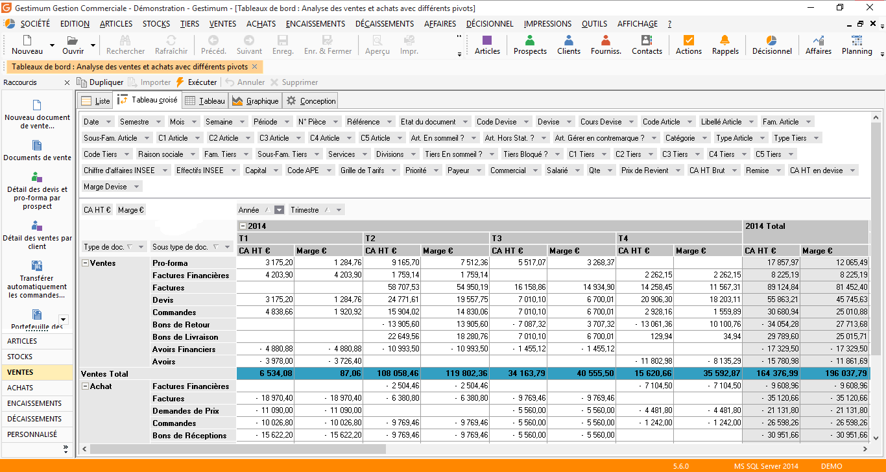Click the Rafraîchir refresh icon
886x472 pixels.
point(171,40)
